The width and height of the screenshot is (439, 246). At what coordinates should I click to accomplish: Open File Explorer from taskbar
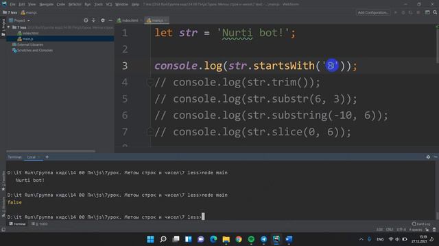coord(226,239)
